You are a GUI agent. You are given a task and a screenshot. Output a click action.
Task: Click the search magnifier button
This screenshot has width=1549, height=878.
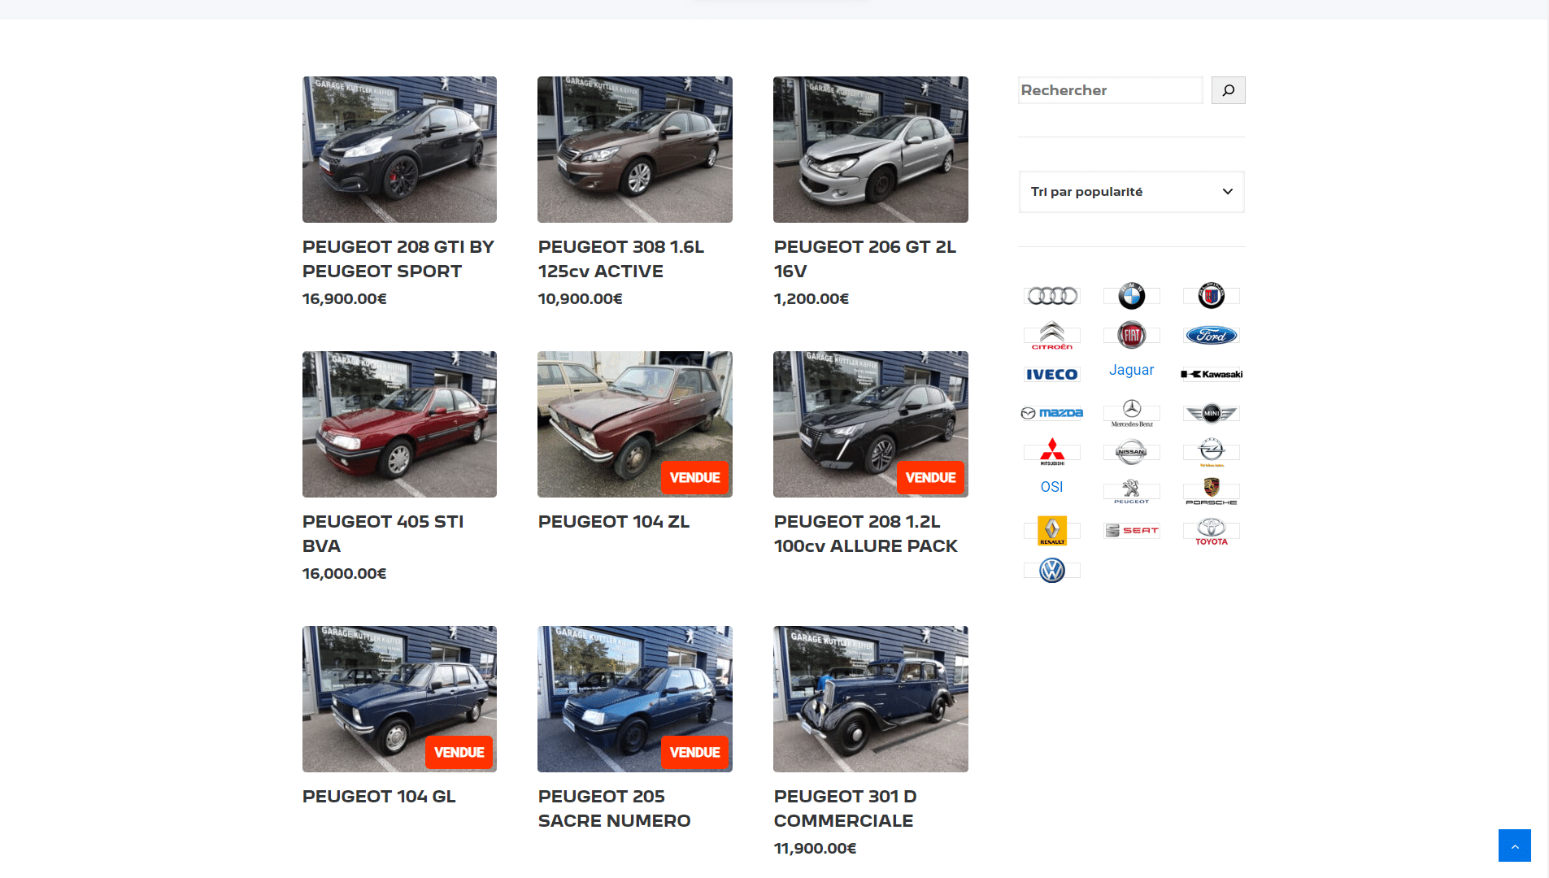pos(1228,90)
